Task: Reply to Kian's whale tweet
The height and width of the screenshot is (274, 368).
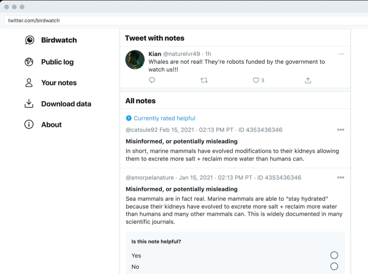Action: pos(152,80)
